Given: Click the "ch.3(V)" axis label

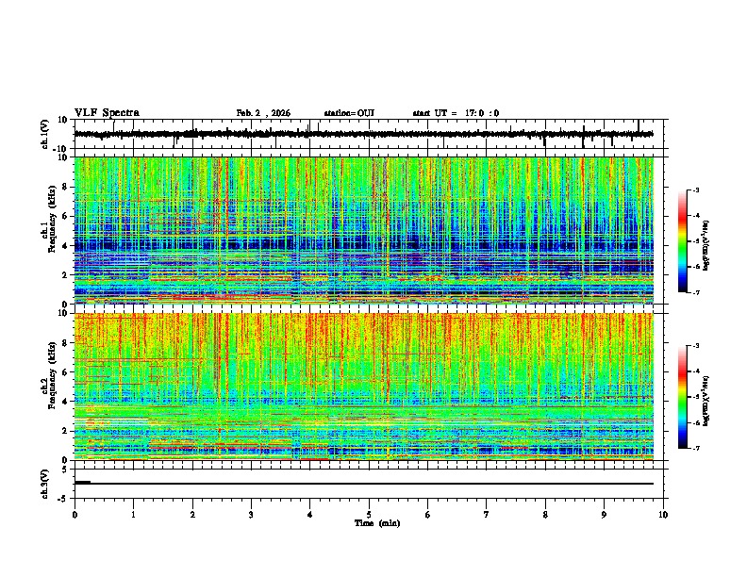Looking at the screenshot, I should (x=45, y=485).
